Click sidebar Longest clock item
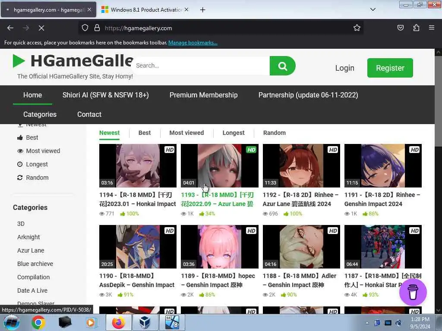442x331 pixels. [32, 164]
